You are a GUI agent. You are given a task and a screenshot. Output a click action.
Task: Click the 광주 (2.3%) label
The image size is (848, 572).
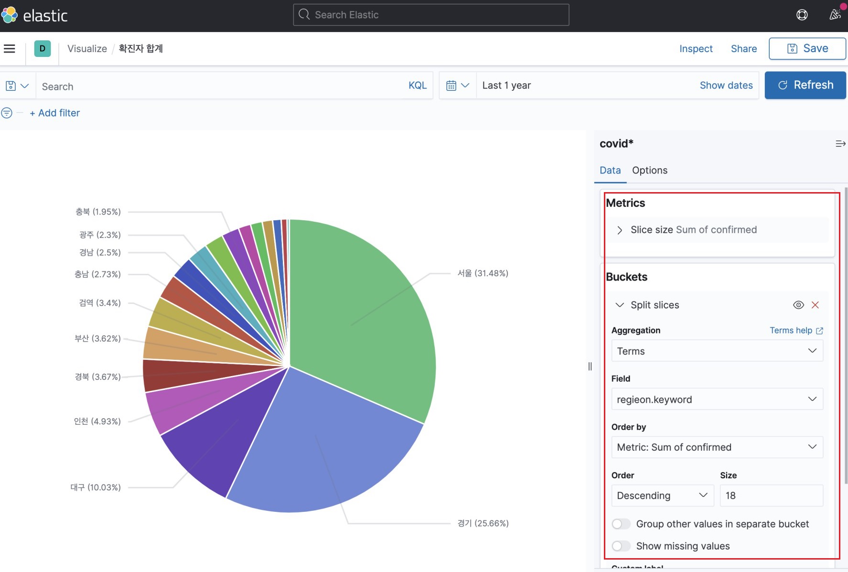tap(100, 235)
